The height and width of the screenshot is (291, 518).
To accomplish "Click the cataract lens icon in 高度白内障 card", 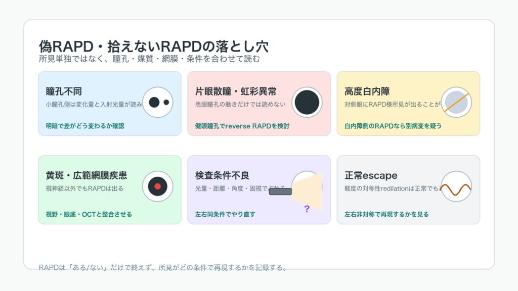I will (456, 102).
